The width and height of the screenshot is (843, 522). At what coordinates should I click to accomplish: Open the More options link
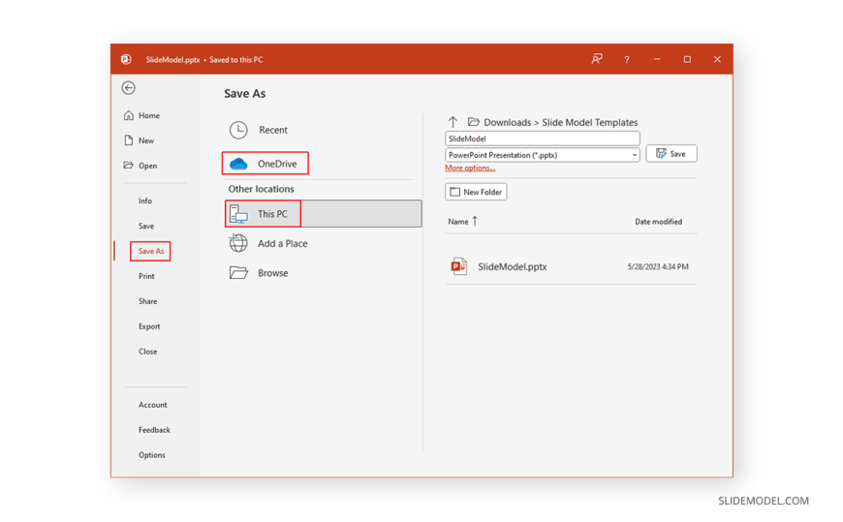pos(470,169)
